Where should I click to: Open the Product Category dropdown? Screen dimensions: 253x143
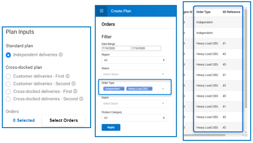coord(134,118)
